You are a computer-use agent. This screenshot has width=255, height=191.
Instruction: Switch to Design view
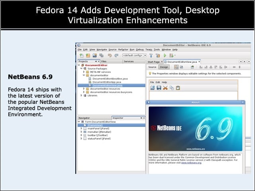[x=164, y=67]
